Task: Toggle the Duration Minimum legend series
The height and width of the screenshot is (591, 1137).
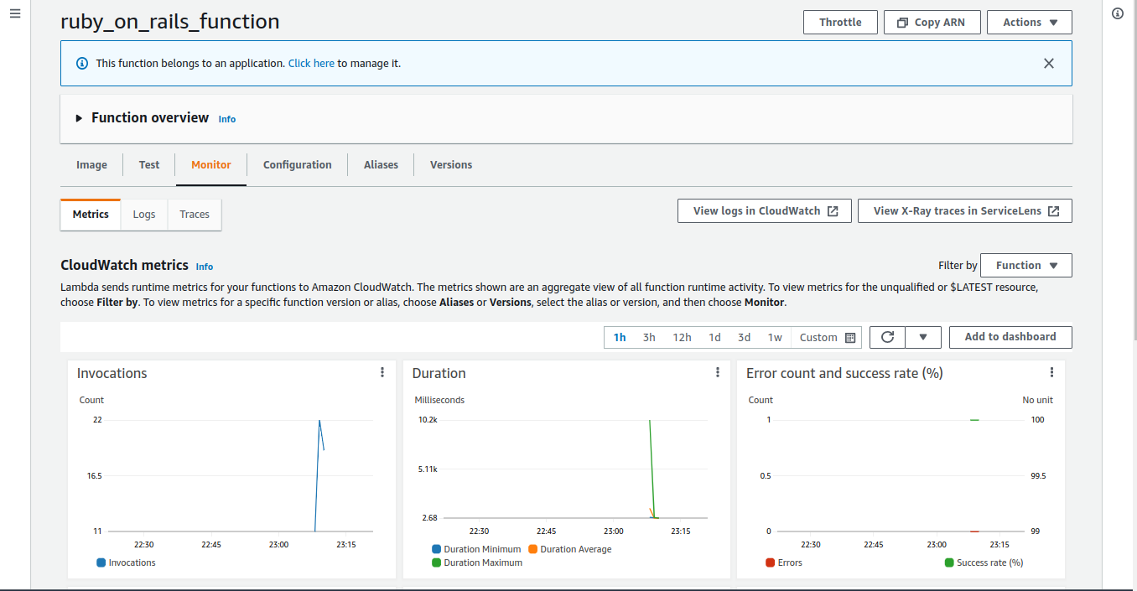Action: click(x=476, y=549)
